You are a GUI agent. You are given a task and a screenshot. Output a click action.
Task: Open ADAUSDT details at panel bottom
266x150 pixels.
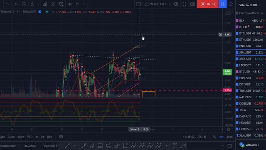pyautogui.click(x=249, y=145)
